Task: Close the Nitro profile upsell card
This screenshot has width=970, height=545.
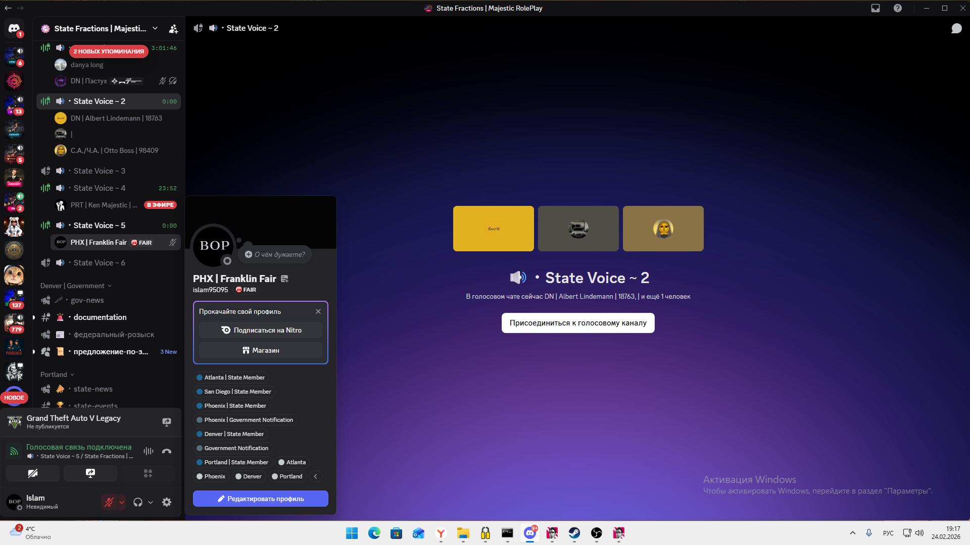Action: [318, 311]
